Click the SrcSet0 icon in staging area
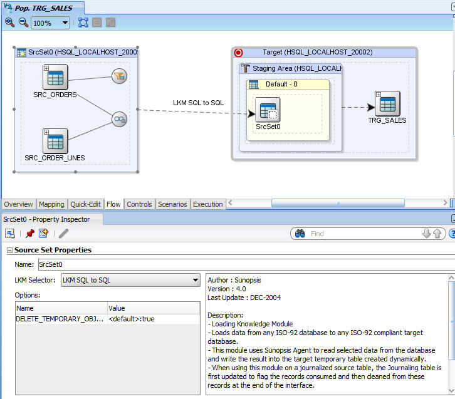 pyautogui.click(x=268, y=110)
